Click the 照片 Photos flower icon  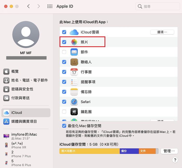coord(74,42)
